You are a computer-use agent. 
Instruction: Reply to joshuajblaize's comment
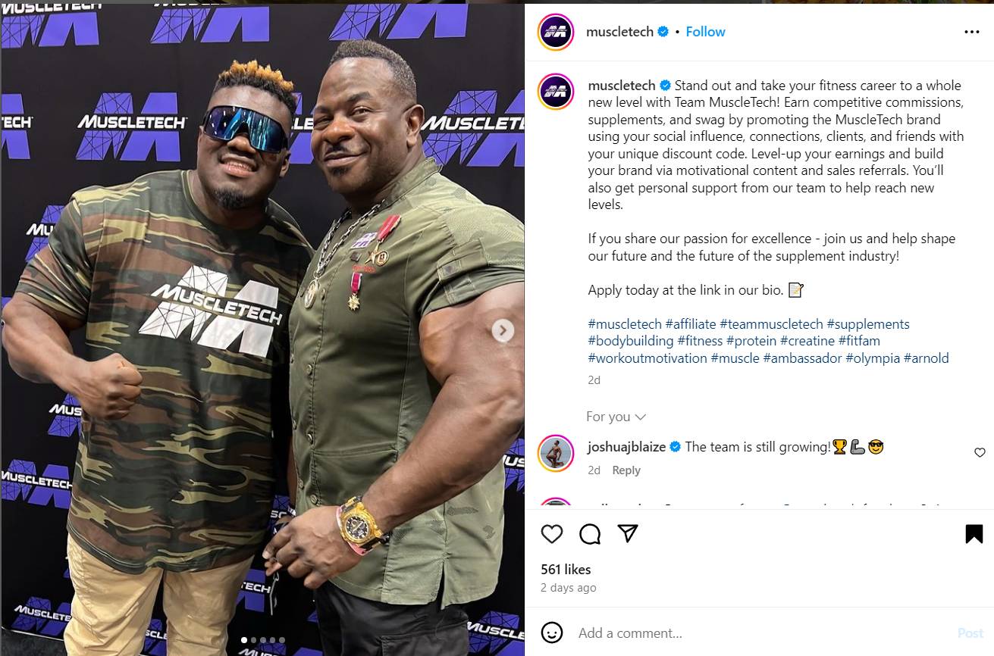(x=626, y=470)
